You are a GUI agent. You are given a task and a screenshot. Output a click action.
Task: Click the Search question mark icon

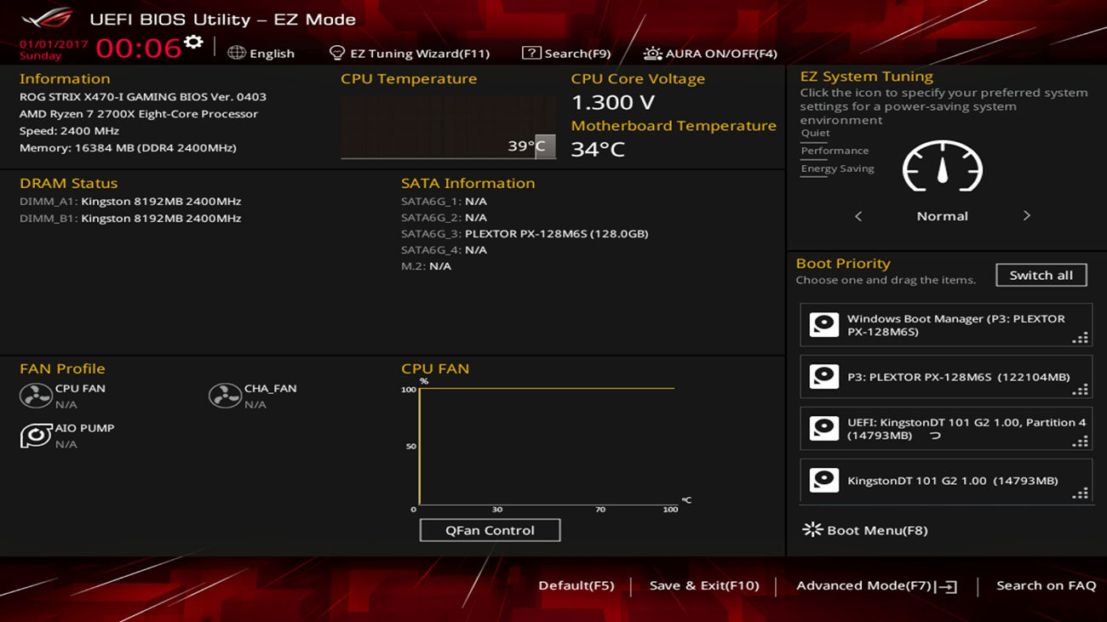[531, 53]
